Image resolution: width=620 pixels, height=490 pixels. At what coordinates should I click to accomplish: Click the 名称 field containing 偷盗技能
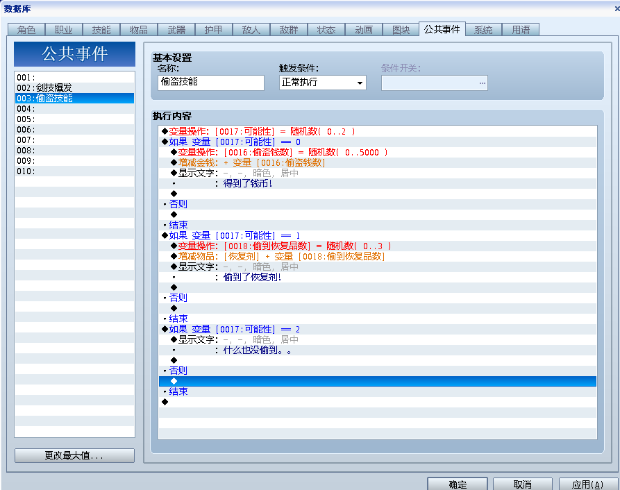click(x=211, y=83)
